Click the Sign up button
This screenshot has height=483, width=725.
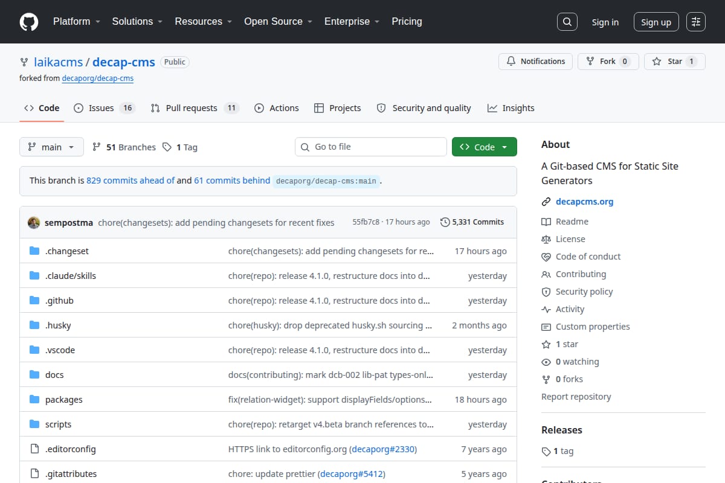pyautogui.click(x=656, y=22)
